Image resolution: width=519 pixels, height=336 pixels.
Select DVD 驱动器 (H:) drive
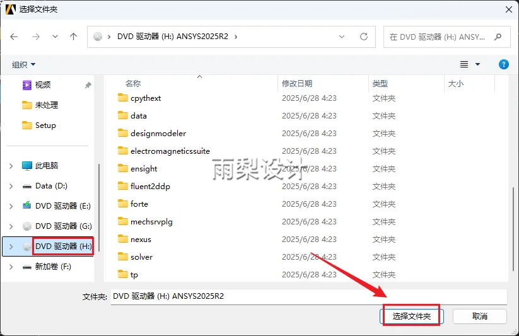click(63, 246)
